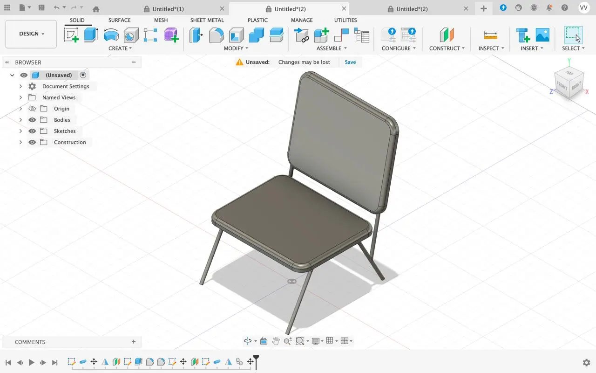This screenshot has height=373, width=596.
Task: Click the Home icon in the top bar
Action: click(96, 9)
